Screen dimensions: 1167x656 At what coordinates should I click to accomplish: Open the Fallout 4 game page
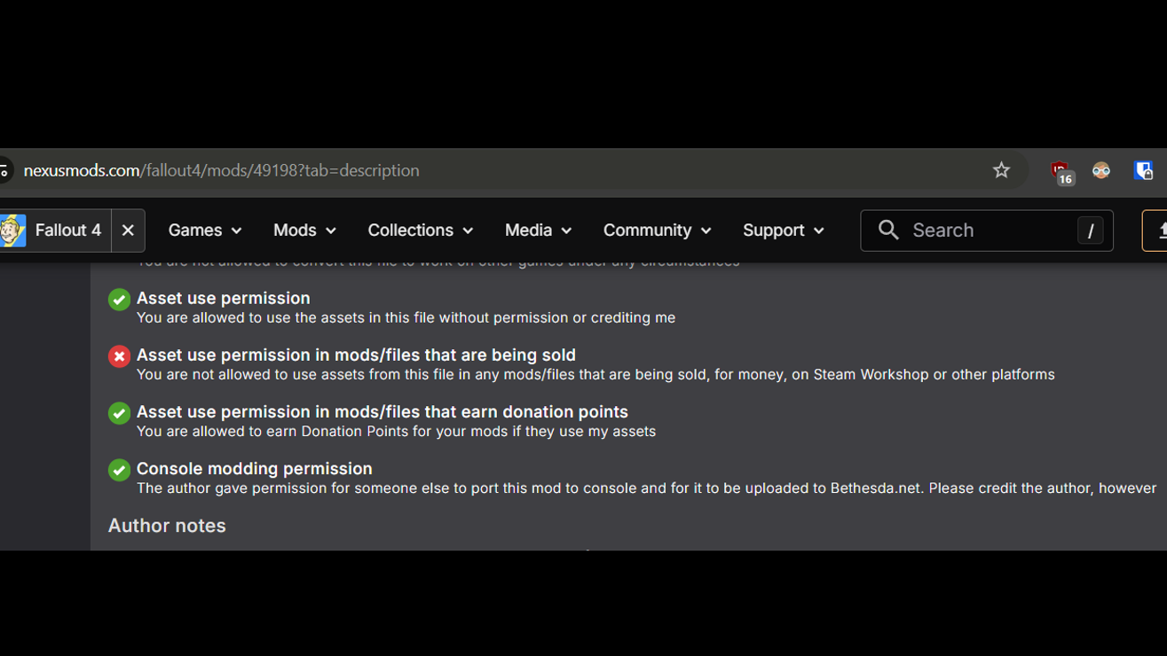pos(68,230)
